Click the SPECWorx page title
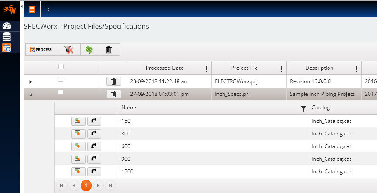The width and height of the screenshot is (377, 193). tap(86, 26)
